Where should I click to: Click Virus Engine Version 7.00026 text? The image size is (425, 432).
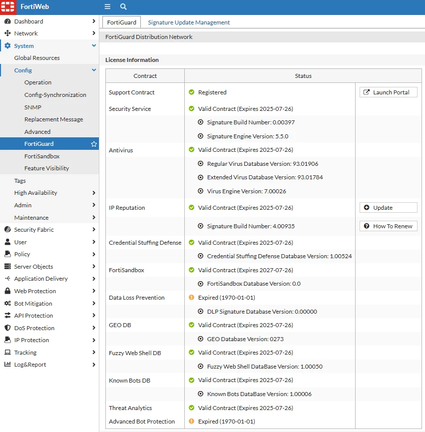[247, 191]
